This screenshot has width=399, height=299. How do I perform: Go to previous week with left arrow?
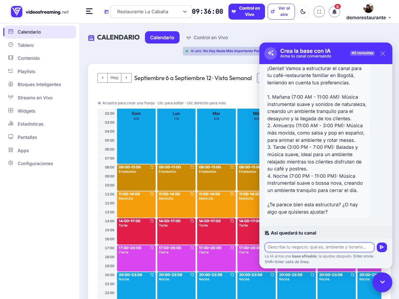pos(103,78)
